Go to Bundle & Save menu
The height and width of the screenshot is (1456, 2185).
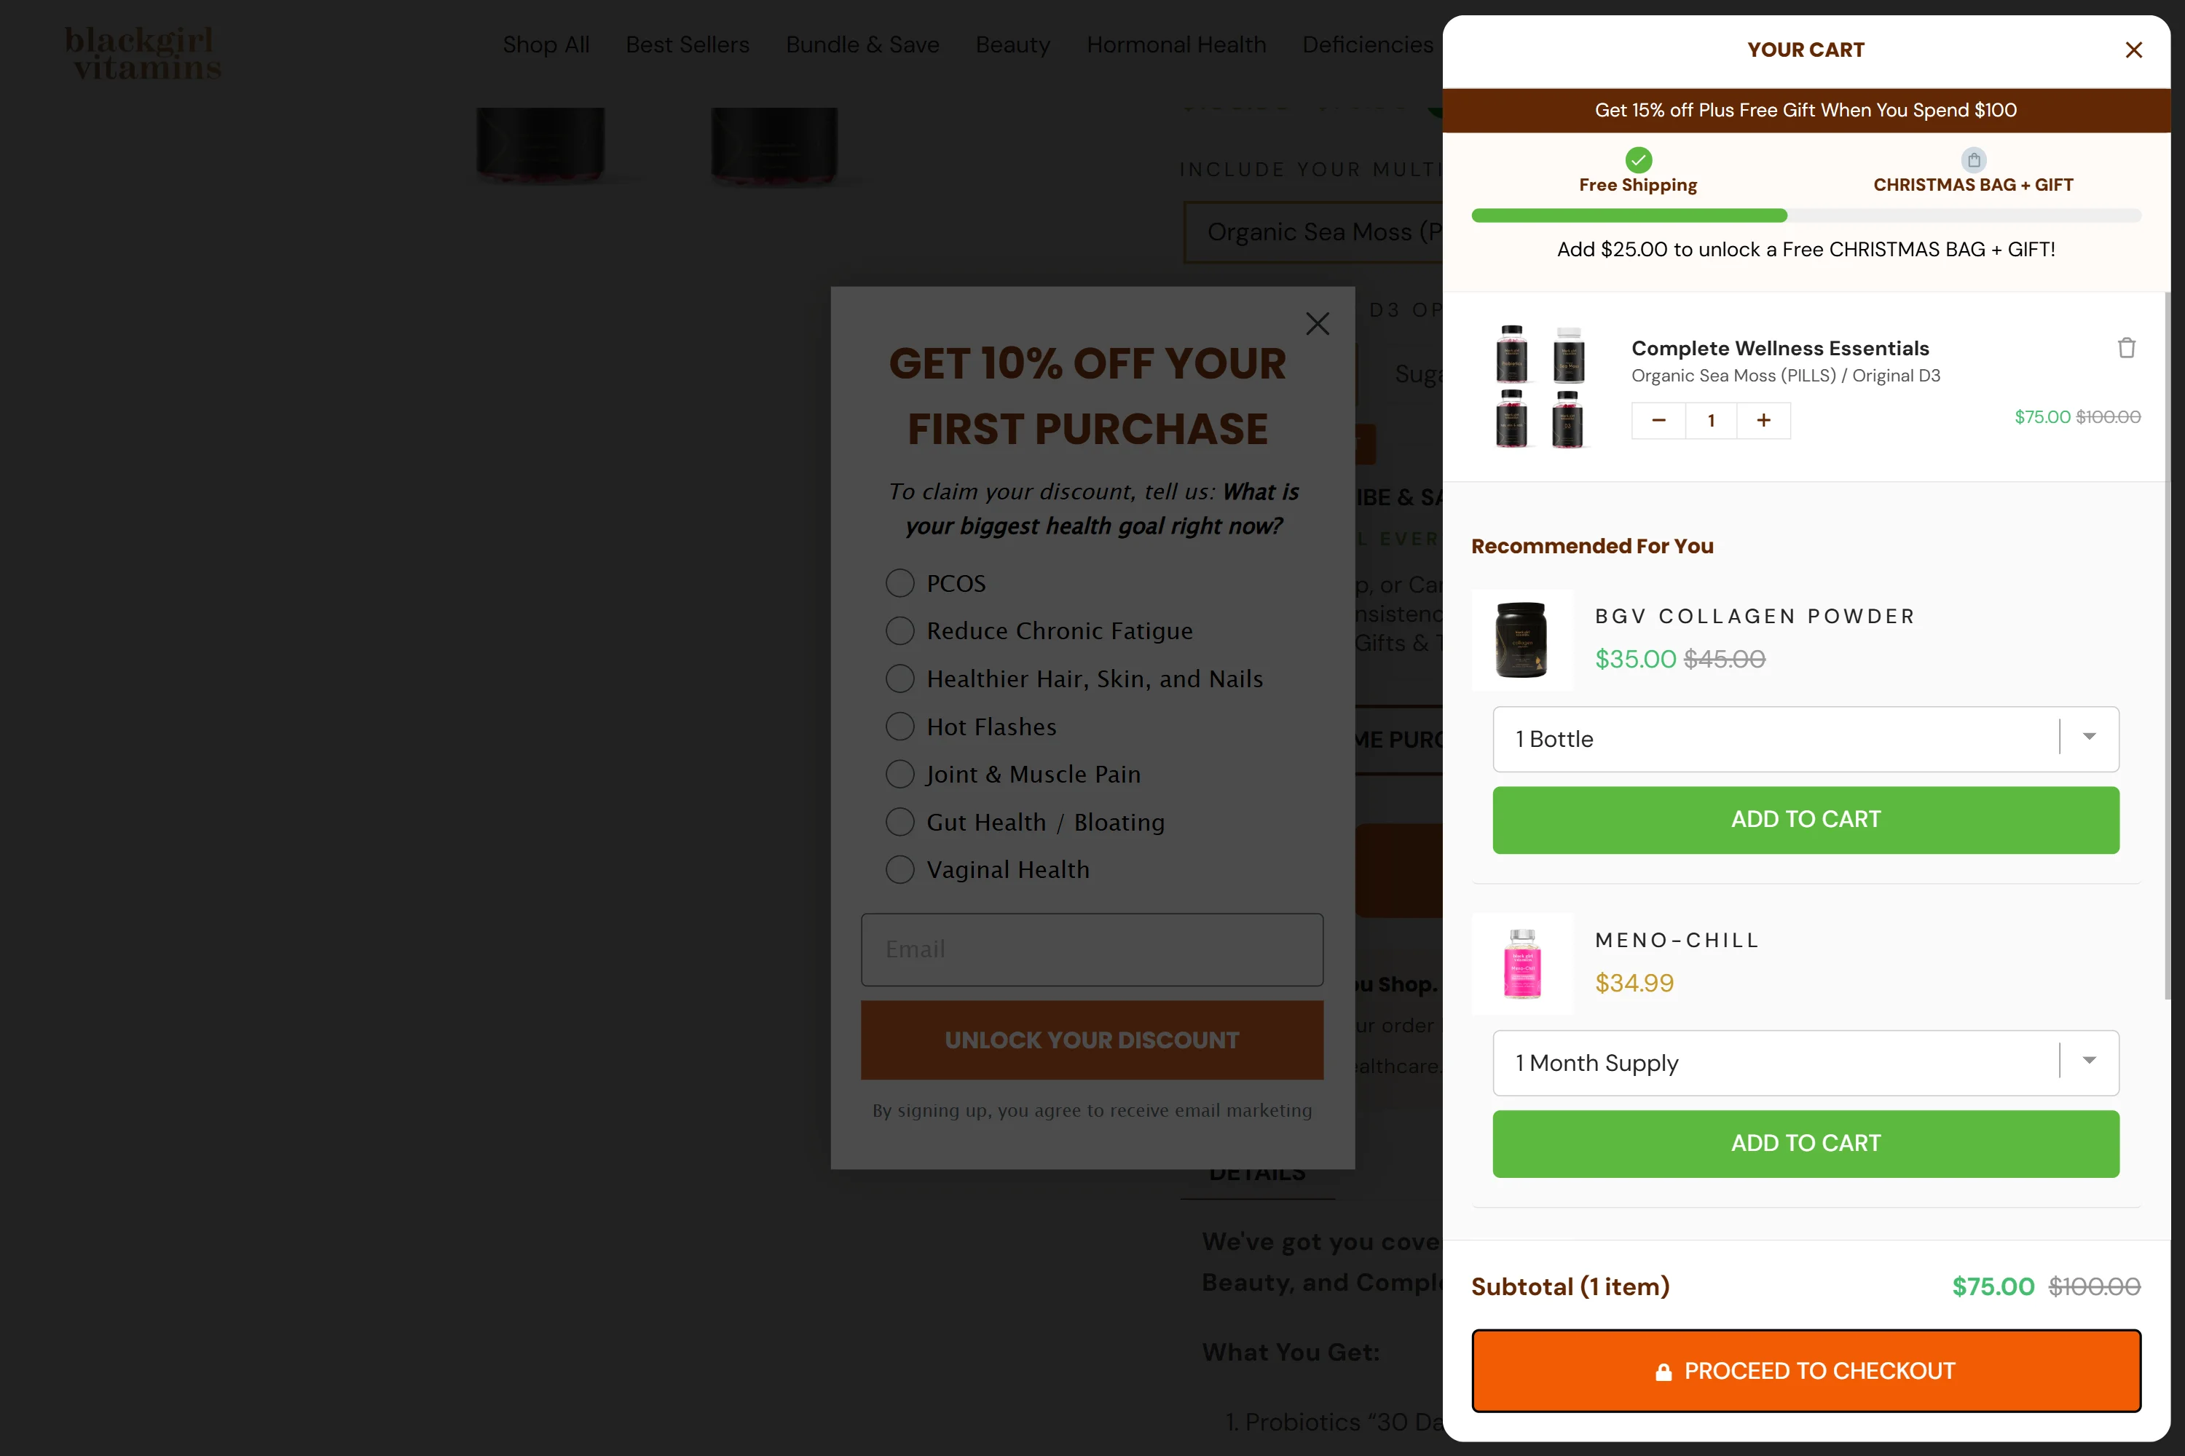862,44
